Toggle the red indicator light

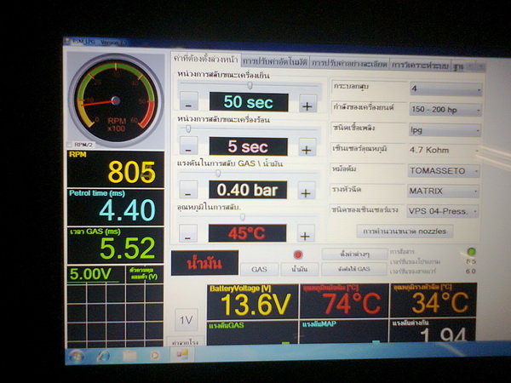tap(297, 254)
